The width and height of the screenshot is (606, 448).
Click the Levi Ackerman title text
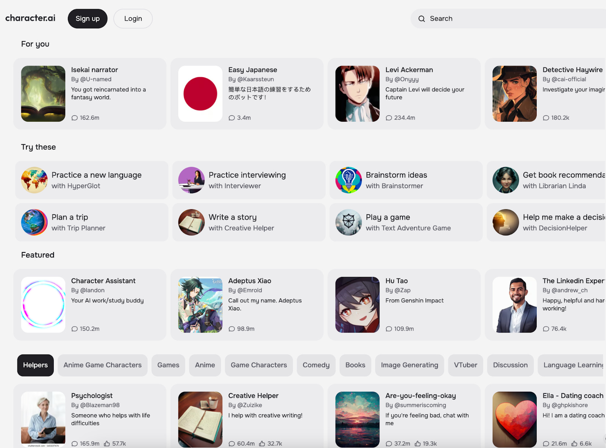(409, 70)
